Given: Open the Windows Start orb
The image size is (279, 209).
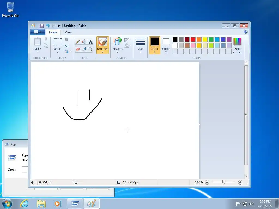Looking at the screenshot, I should (7, 204).
